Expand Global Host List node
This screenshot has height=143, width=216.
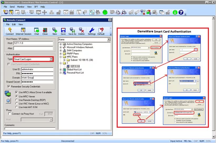61,70
